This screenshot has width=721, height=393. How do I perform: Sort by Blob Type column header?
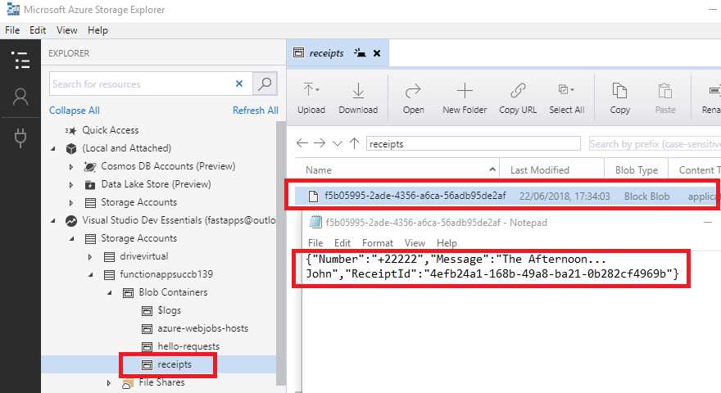tap(636, 170)
